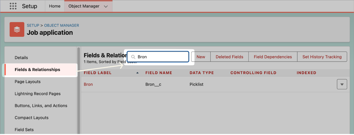Click the sidebar vertical scrollbar
This screenshot has height=135, width=354.
(x=78, y=90)
